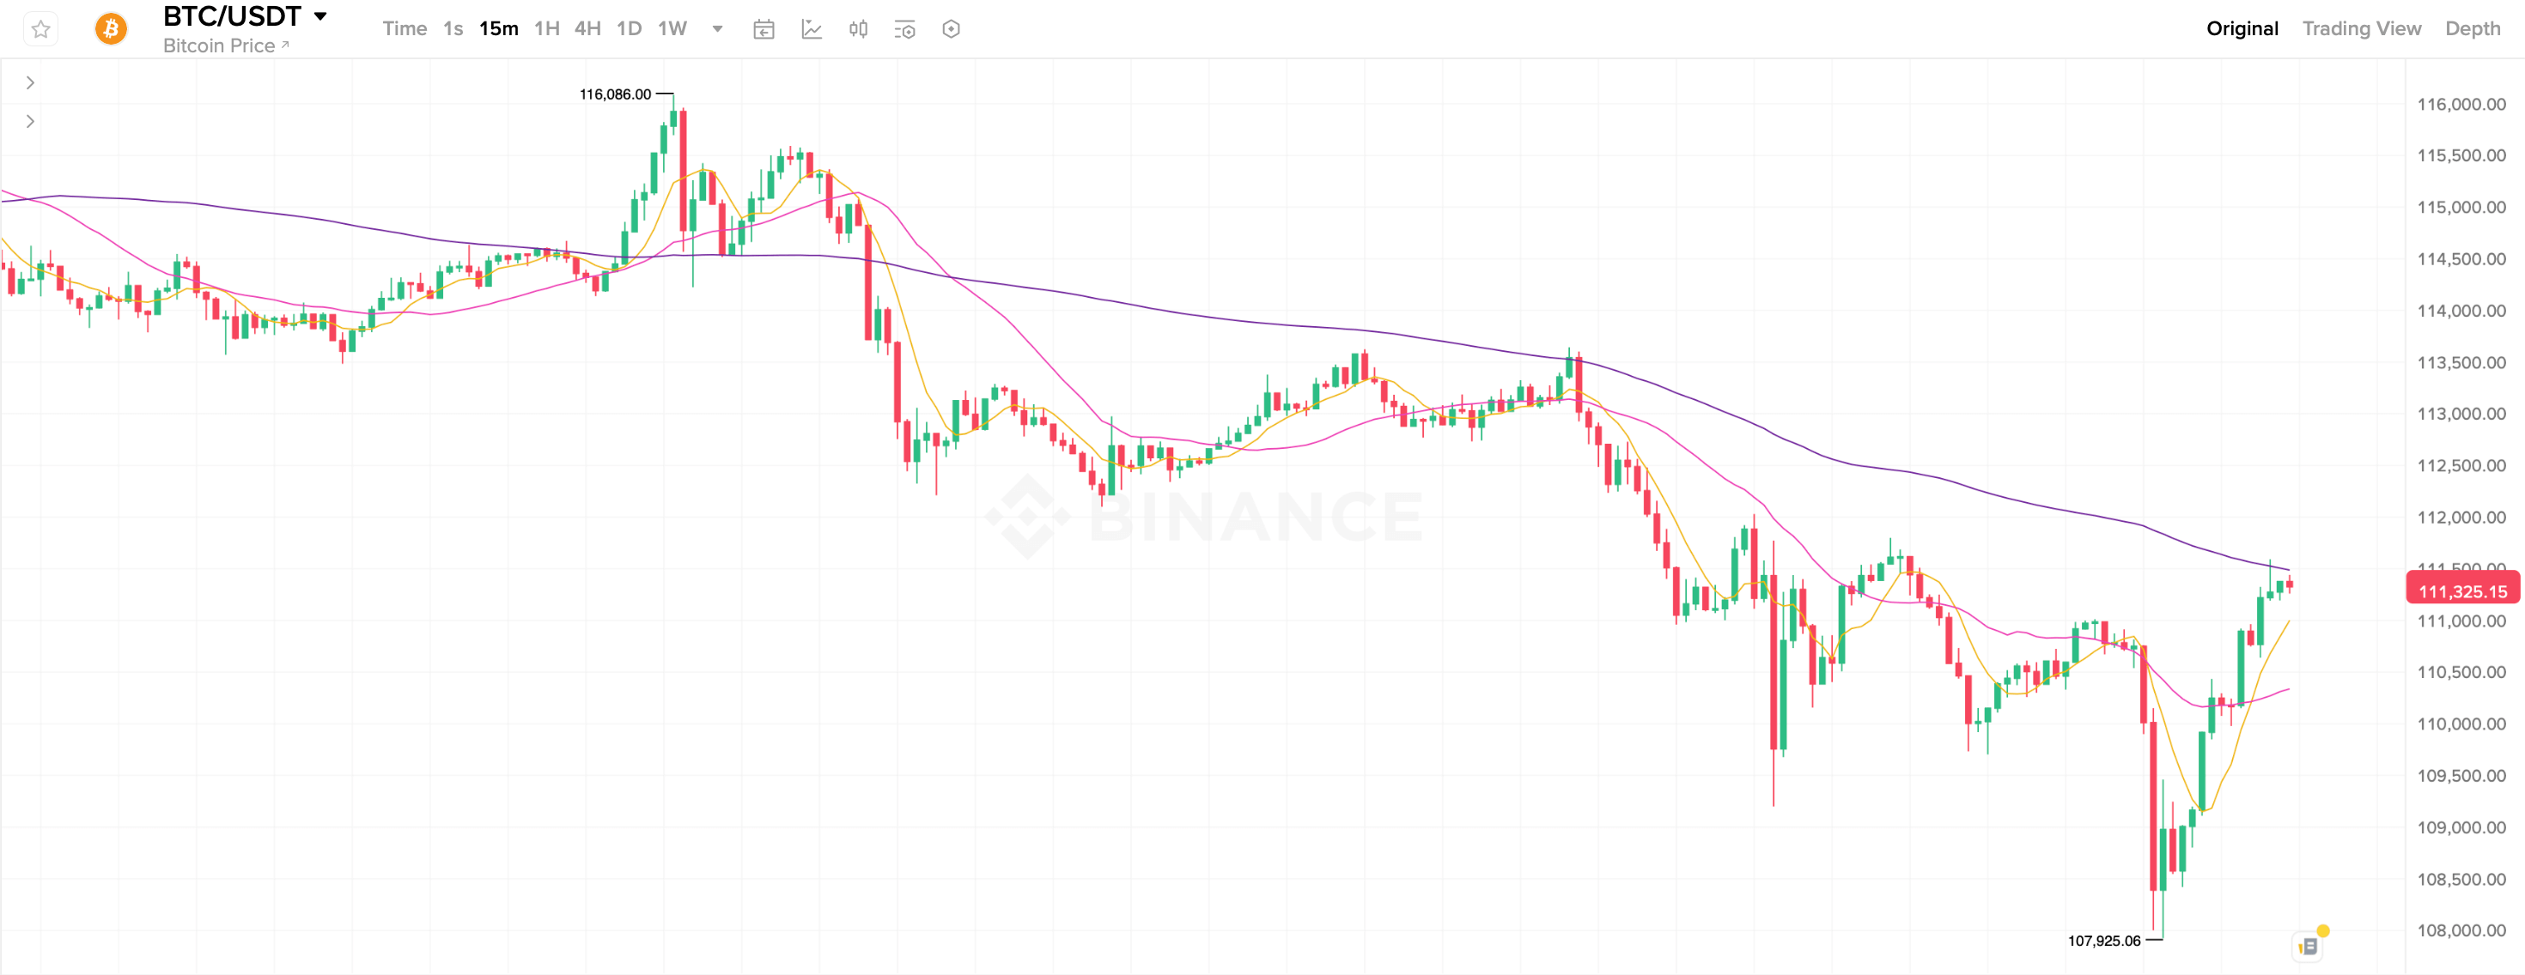Open the Bitcoin Price link
This screenshot has width=2525, height=975.
225,46
